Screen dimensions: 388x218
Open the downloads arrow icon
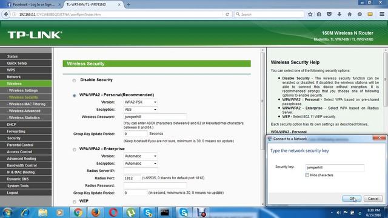point(339,15)
